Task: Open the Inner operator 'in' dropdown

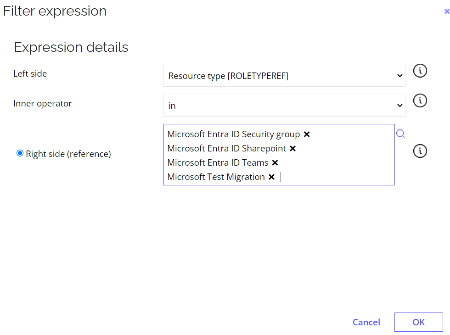Action: click(284, 105)
